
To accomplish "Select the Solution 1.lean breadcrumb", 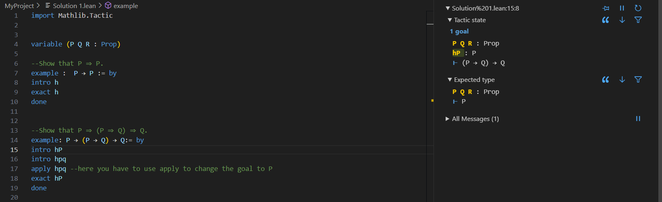I will 74,6.
